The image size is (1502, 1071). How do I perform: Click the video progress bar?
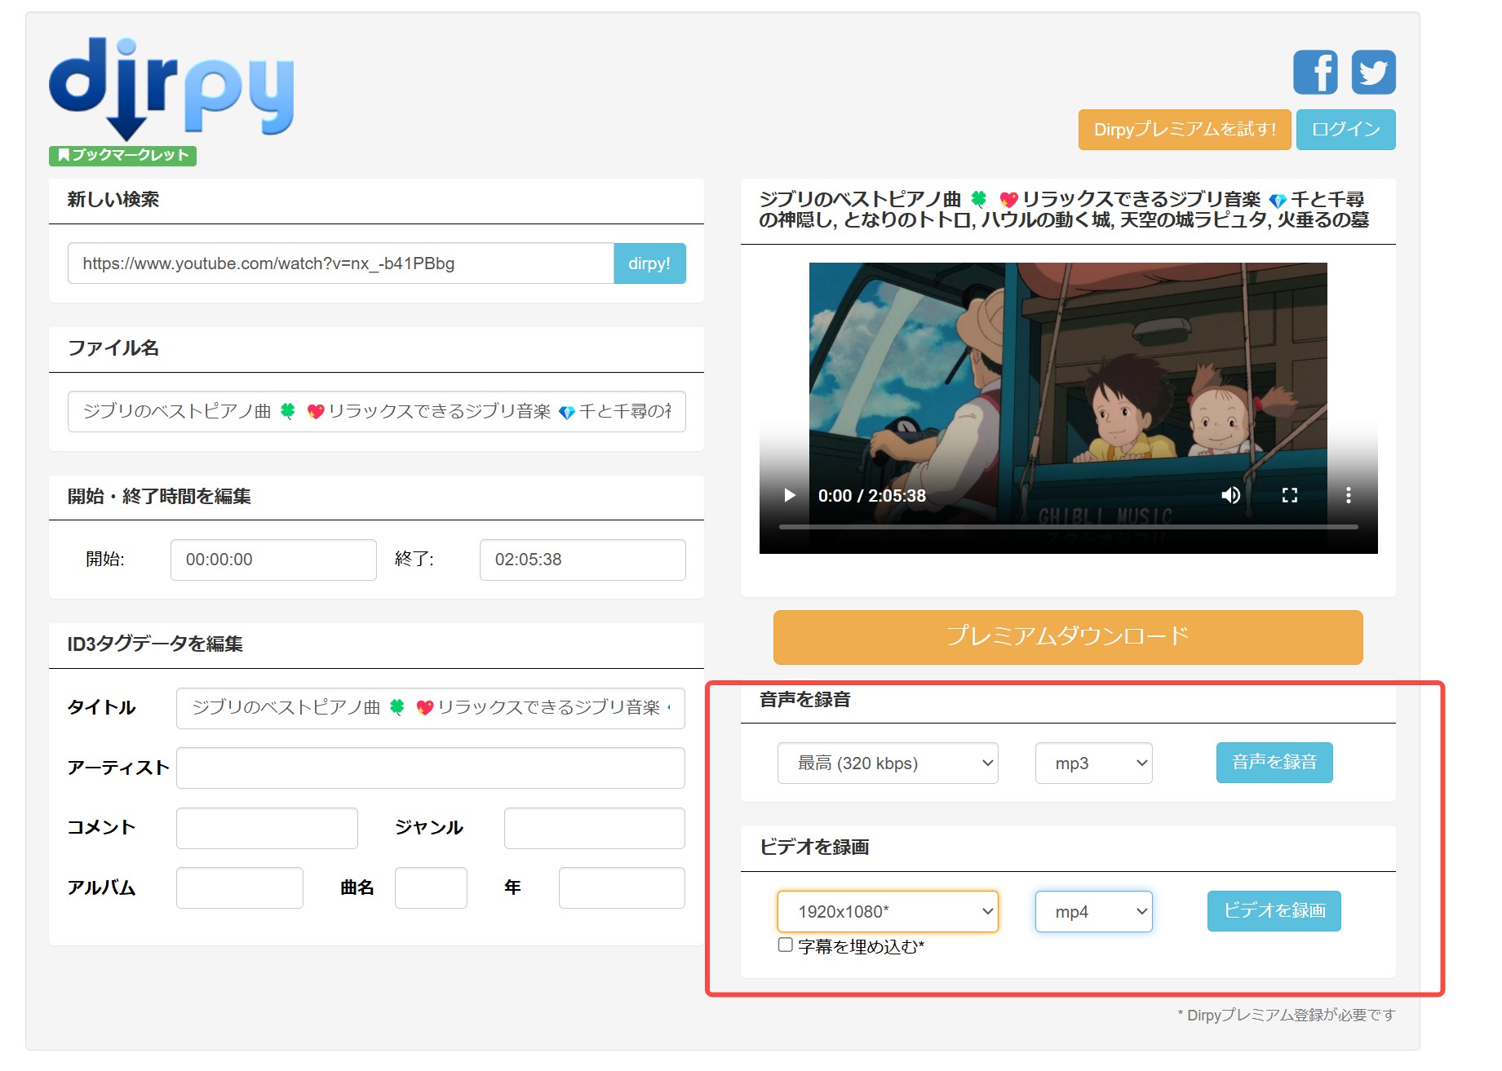point(1068,527)
